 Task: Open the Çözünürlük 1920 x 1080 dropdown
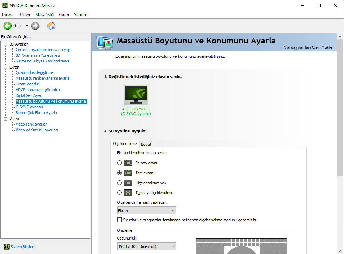pyautogui.click(x=147, y=246)
